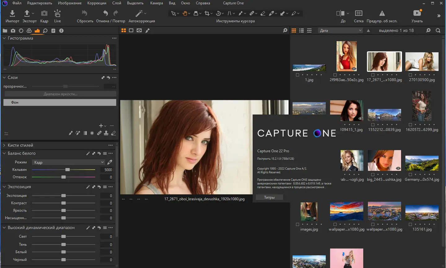Click the Reset (Сбросить) adjustments icon
Screen dimensions: 446x268
[85, 14]
